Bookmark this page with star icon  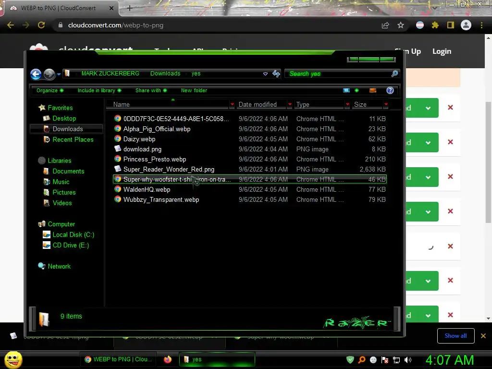tap(401, 25)
